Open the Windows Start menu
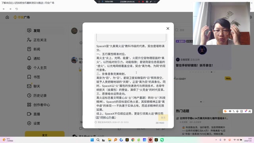254x143 pixels. pos(92,140)
